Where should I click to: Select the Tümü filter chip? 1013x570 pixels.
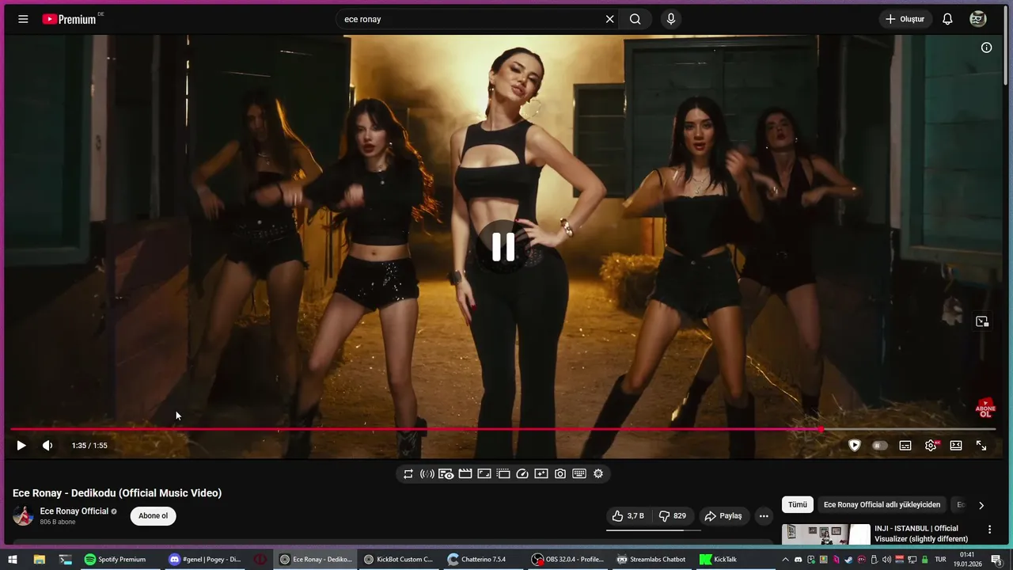tap(798, 504)
